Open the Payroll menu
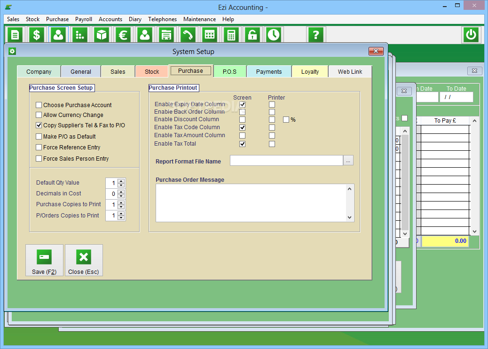Screen dimensions: 488x349 [84, 19]
